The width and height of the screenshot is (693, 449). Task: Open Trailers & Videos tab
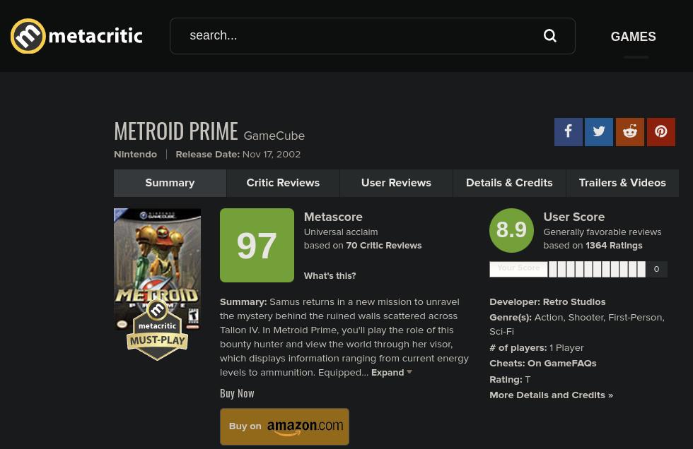(622, 183)
